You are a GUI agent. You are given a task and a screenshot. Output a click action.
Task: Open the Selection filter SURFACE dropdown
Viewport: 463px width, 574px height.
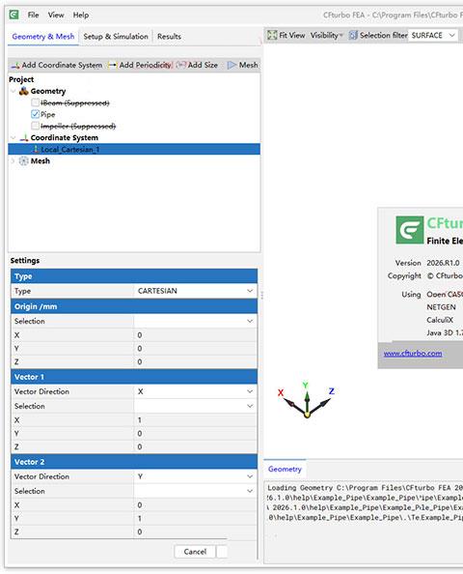(433, 35)
